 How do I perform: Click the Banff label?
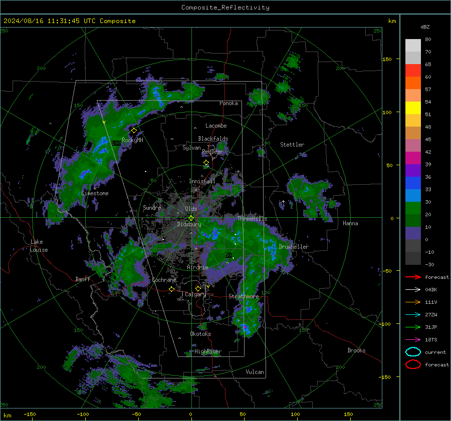pos(83,279)
